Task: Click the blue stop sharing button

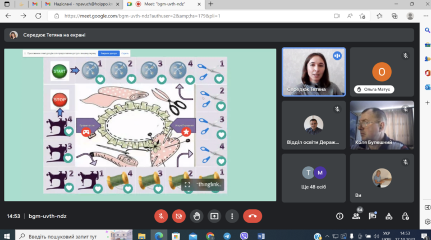Action: pos(109,53)
